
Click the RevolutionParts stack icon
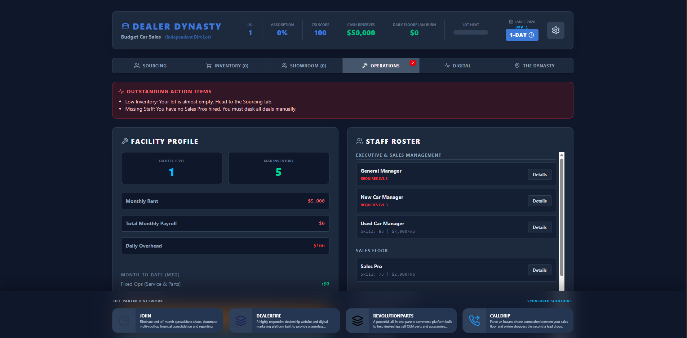pyautogui.click(x=358, y=321)
